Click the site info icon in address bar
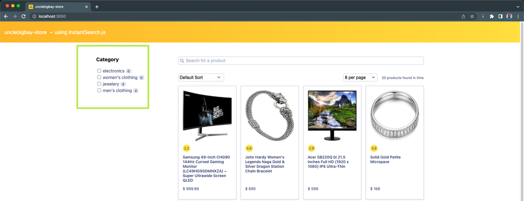The width and height of the screenshot is (524, 201). (x=34, y=16)
